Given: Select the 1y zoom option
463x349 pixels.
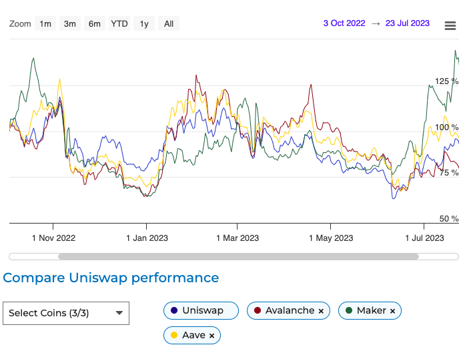Looking at the screenshot, I should point(144,24).
